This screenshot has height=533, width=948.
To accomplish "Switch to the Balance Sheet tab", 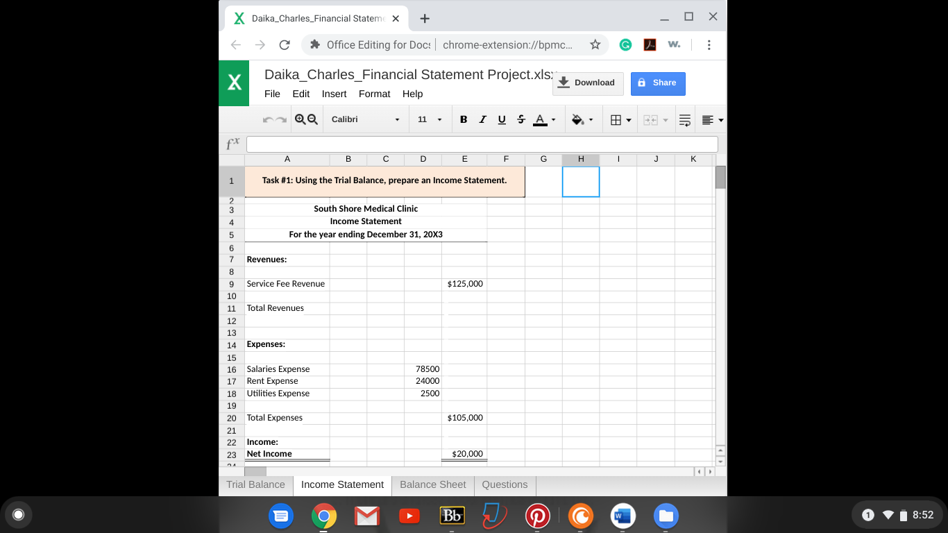I will point(433,484).
